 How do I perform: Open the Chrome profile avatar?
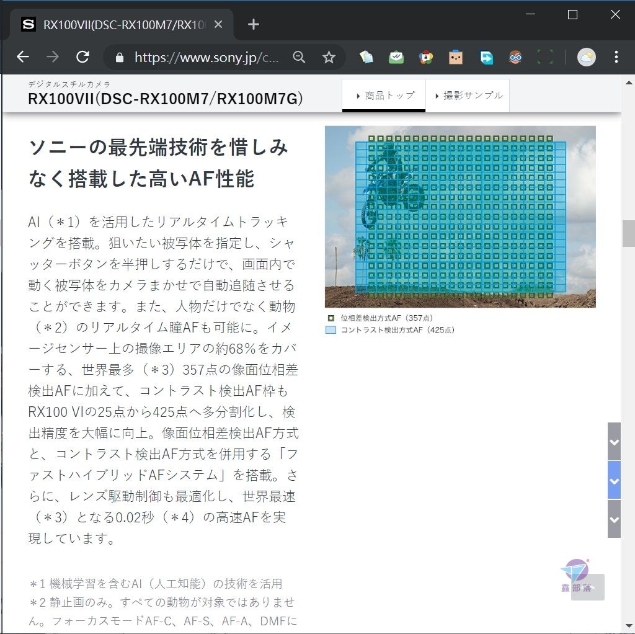[587, 57]
